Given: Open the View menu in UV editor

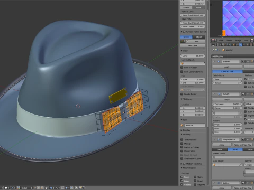Looking at the screenshot, I should click(x=221, y=40).
